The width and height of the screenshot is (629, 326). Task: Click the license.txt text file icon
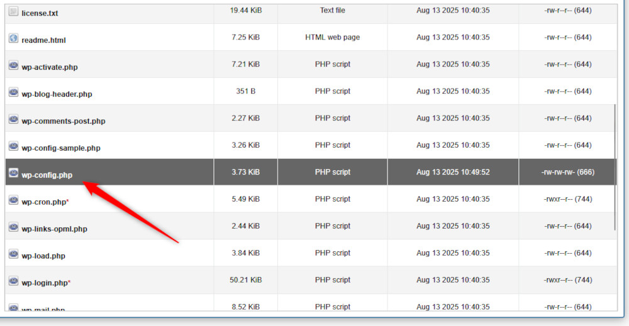point(13,11)
